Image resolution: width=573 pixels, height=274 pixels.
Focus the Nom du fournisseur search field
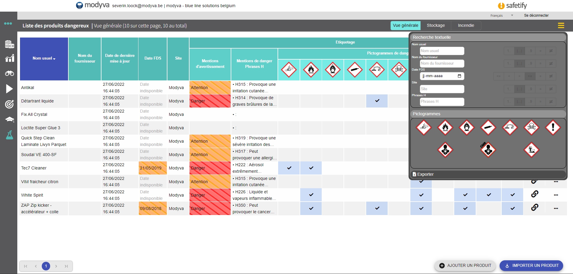(442, 63)
